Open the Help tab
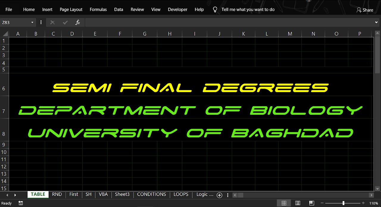 click(199, 10)
